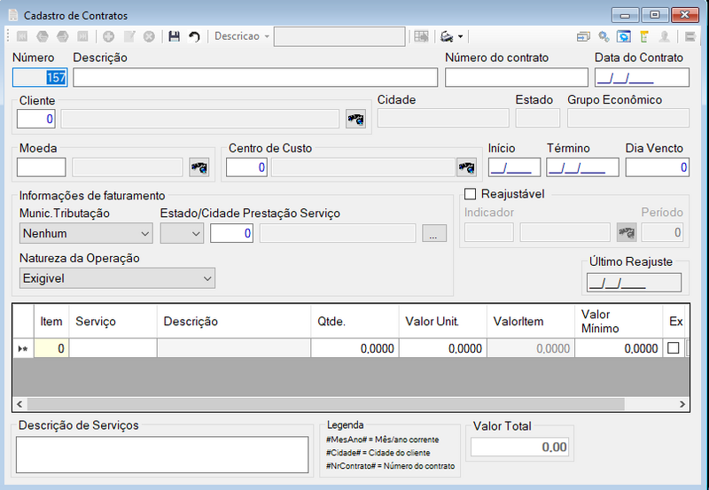
Task: Click the Último Reajuste date field
Action: coord(634,283)
